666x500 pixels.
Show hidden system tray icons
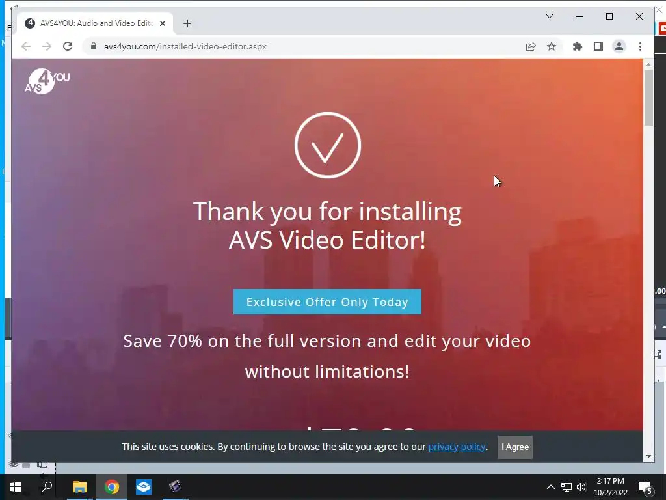pyautogui.click(x=550, y=487)
